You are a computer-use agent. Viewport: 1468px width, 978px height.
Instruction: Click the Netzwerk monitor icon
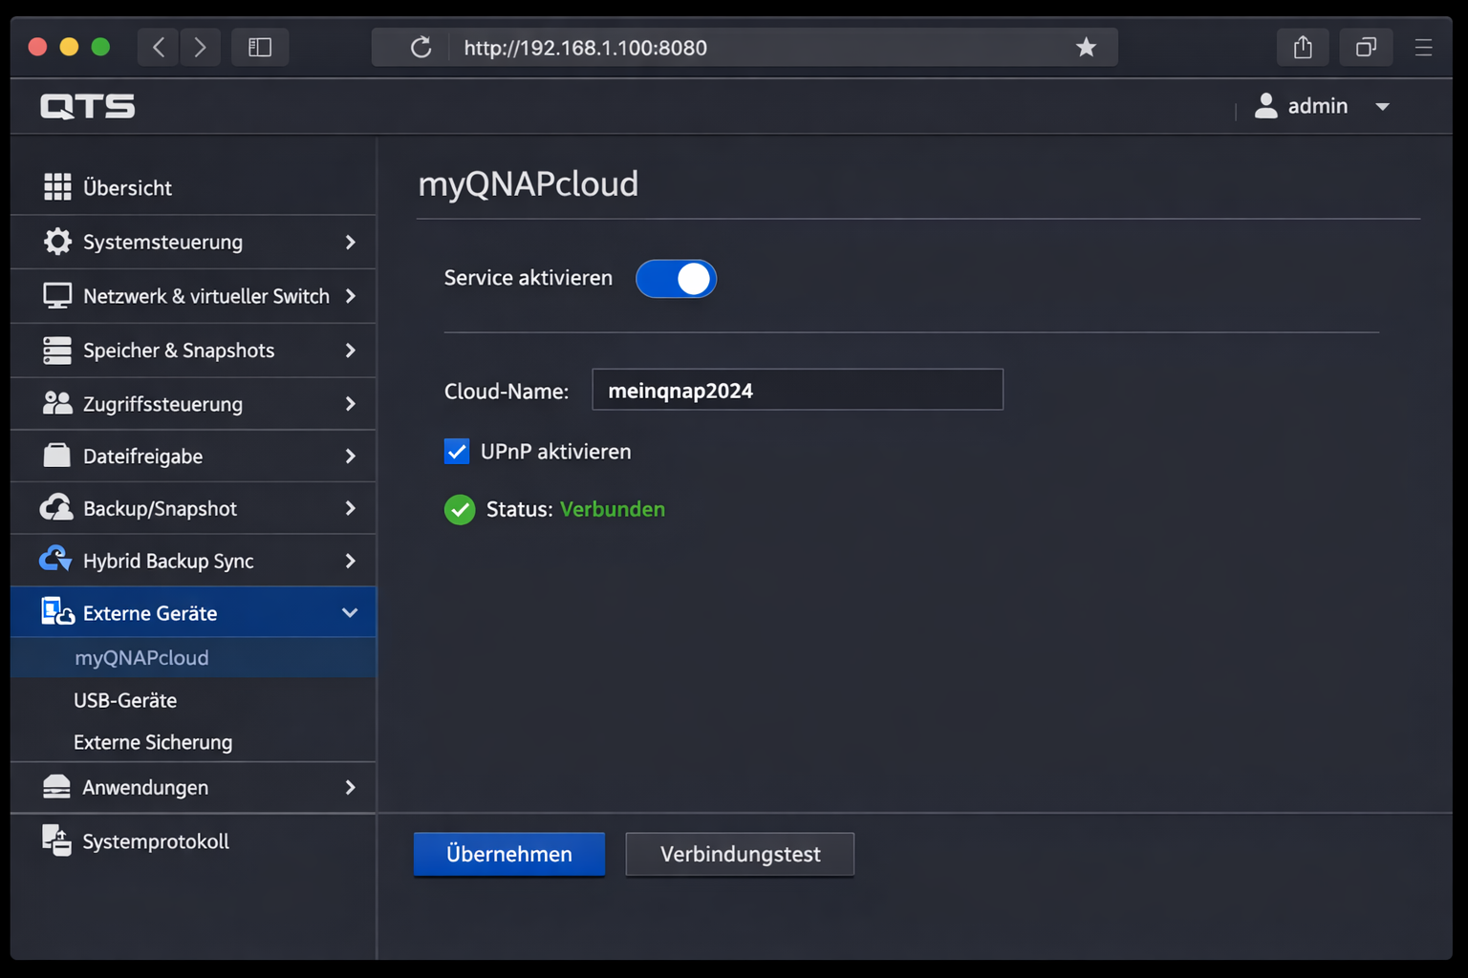click(57, 296)
